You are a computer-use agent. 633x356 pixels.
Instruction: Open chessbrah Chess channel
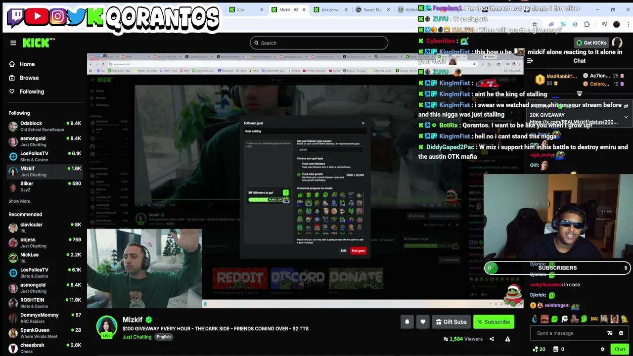[x=44, y=348]
